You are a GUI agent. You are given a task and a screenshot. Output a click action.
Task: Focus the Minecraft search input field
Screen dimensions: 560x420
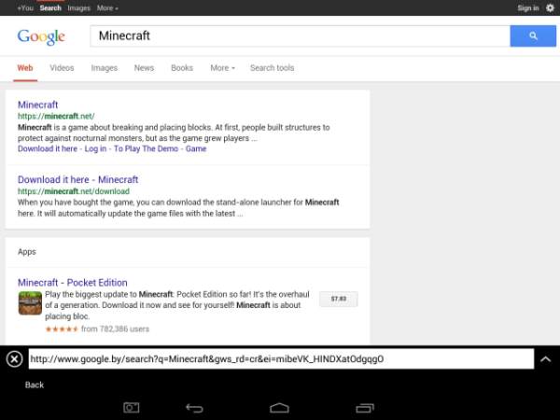300,35
